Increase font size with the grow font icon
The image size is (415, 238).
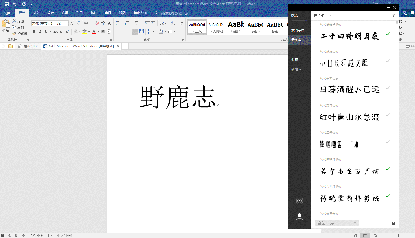(x=72, y=23)
